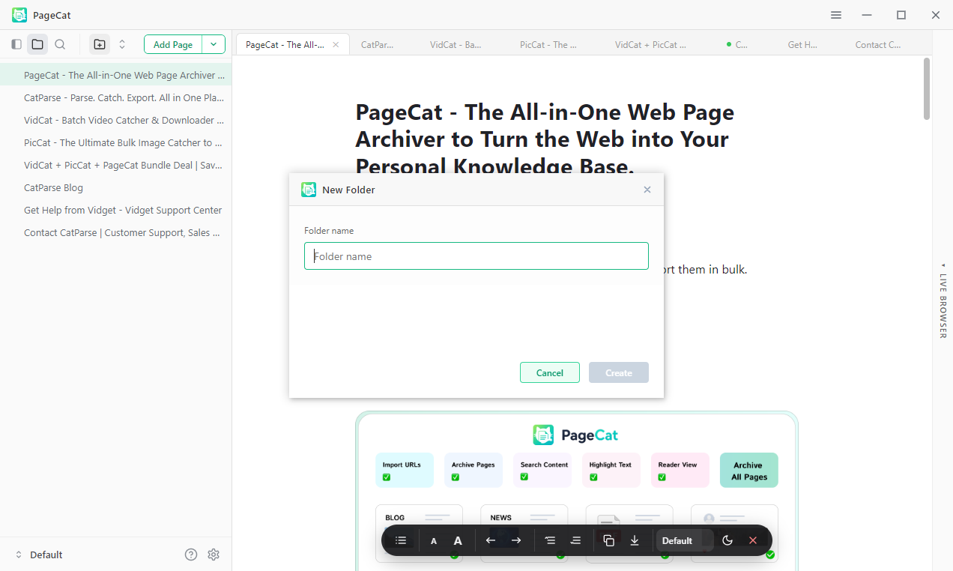This screenshot has width=953, height=571.
Task: Click the right arrow widen width icon
Action: point(516,540)
